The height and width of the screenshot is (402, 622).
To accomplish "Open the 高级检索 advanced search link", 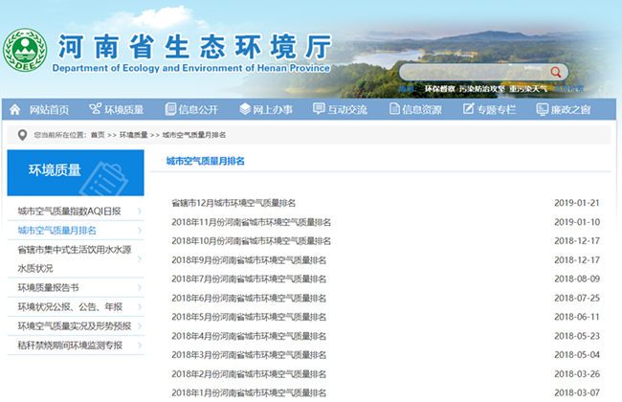I will coord(568,89).
